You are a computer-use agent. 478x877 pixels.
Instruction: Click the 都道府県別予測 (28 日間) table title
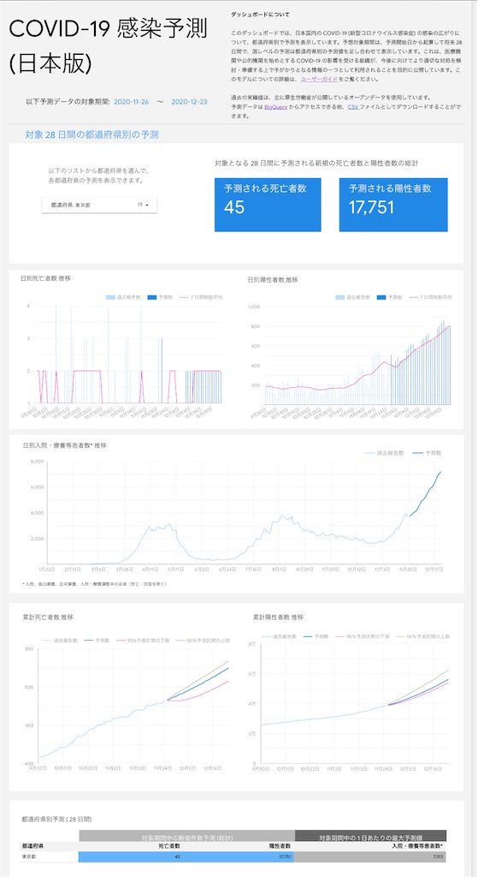click(56, 819)
